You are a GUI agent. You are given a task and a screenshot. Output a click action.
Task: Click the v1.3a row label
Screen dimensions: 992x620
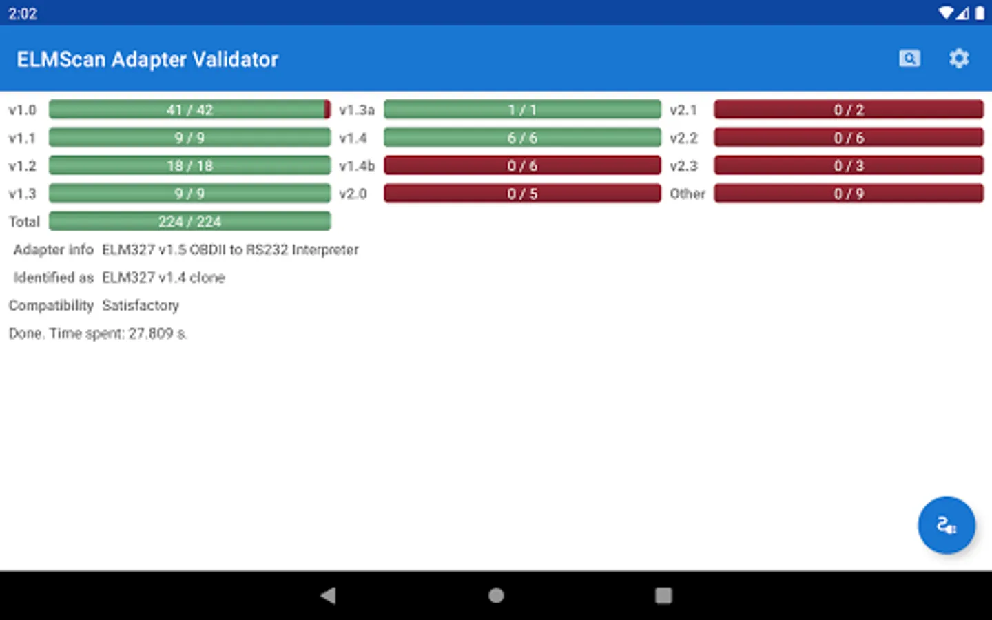(x=357, y=110)
